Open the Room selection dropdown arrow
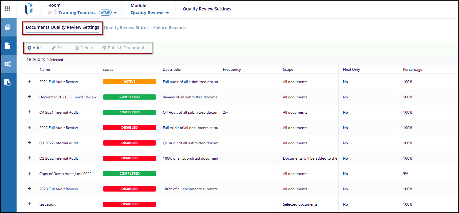 (x=115, y=13)
